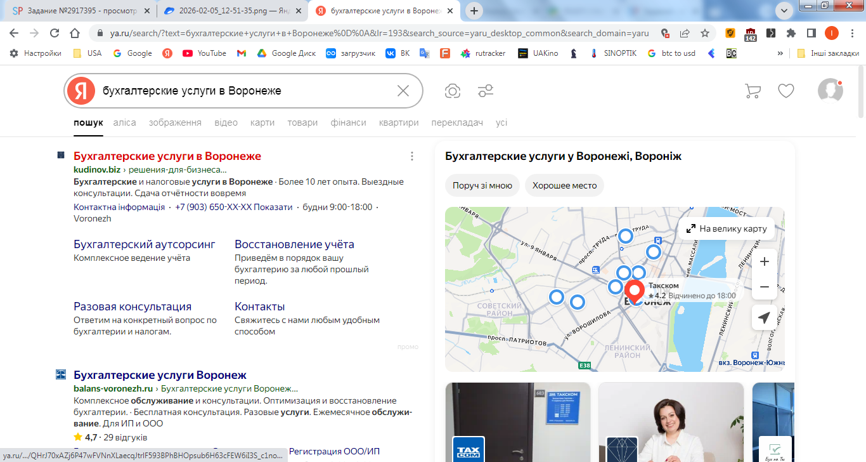Switch to the зображення tab

point(175,122)
